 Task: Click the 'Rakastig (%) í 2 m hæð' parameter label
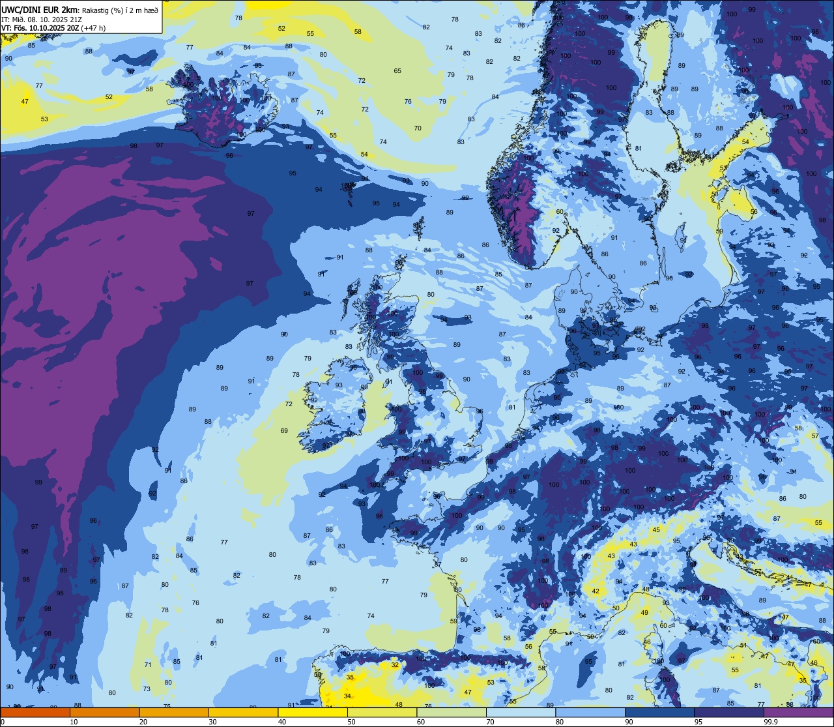(120, 10)
